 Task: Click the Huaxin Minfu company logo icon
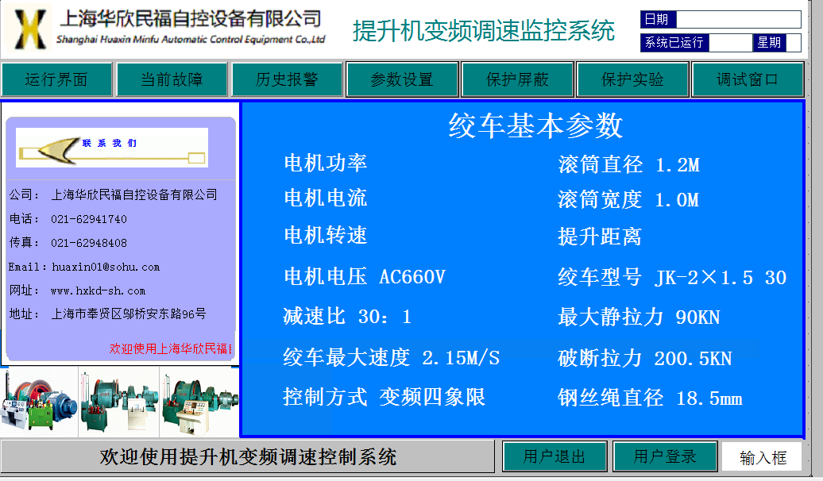[29, 29]
